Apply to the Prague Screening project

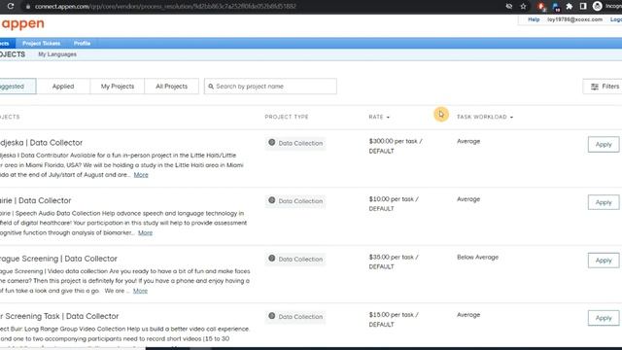604,261
